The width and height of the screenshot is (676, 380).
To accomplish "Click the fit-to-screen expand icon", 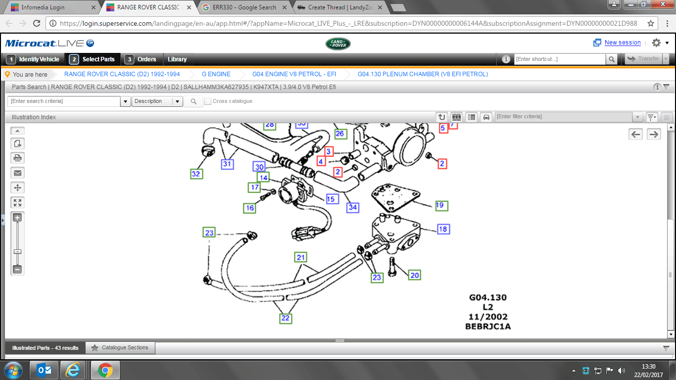I will click(17, 203).
